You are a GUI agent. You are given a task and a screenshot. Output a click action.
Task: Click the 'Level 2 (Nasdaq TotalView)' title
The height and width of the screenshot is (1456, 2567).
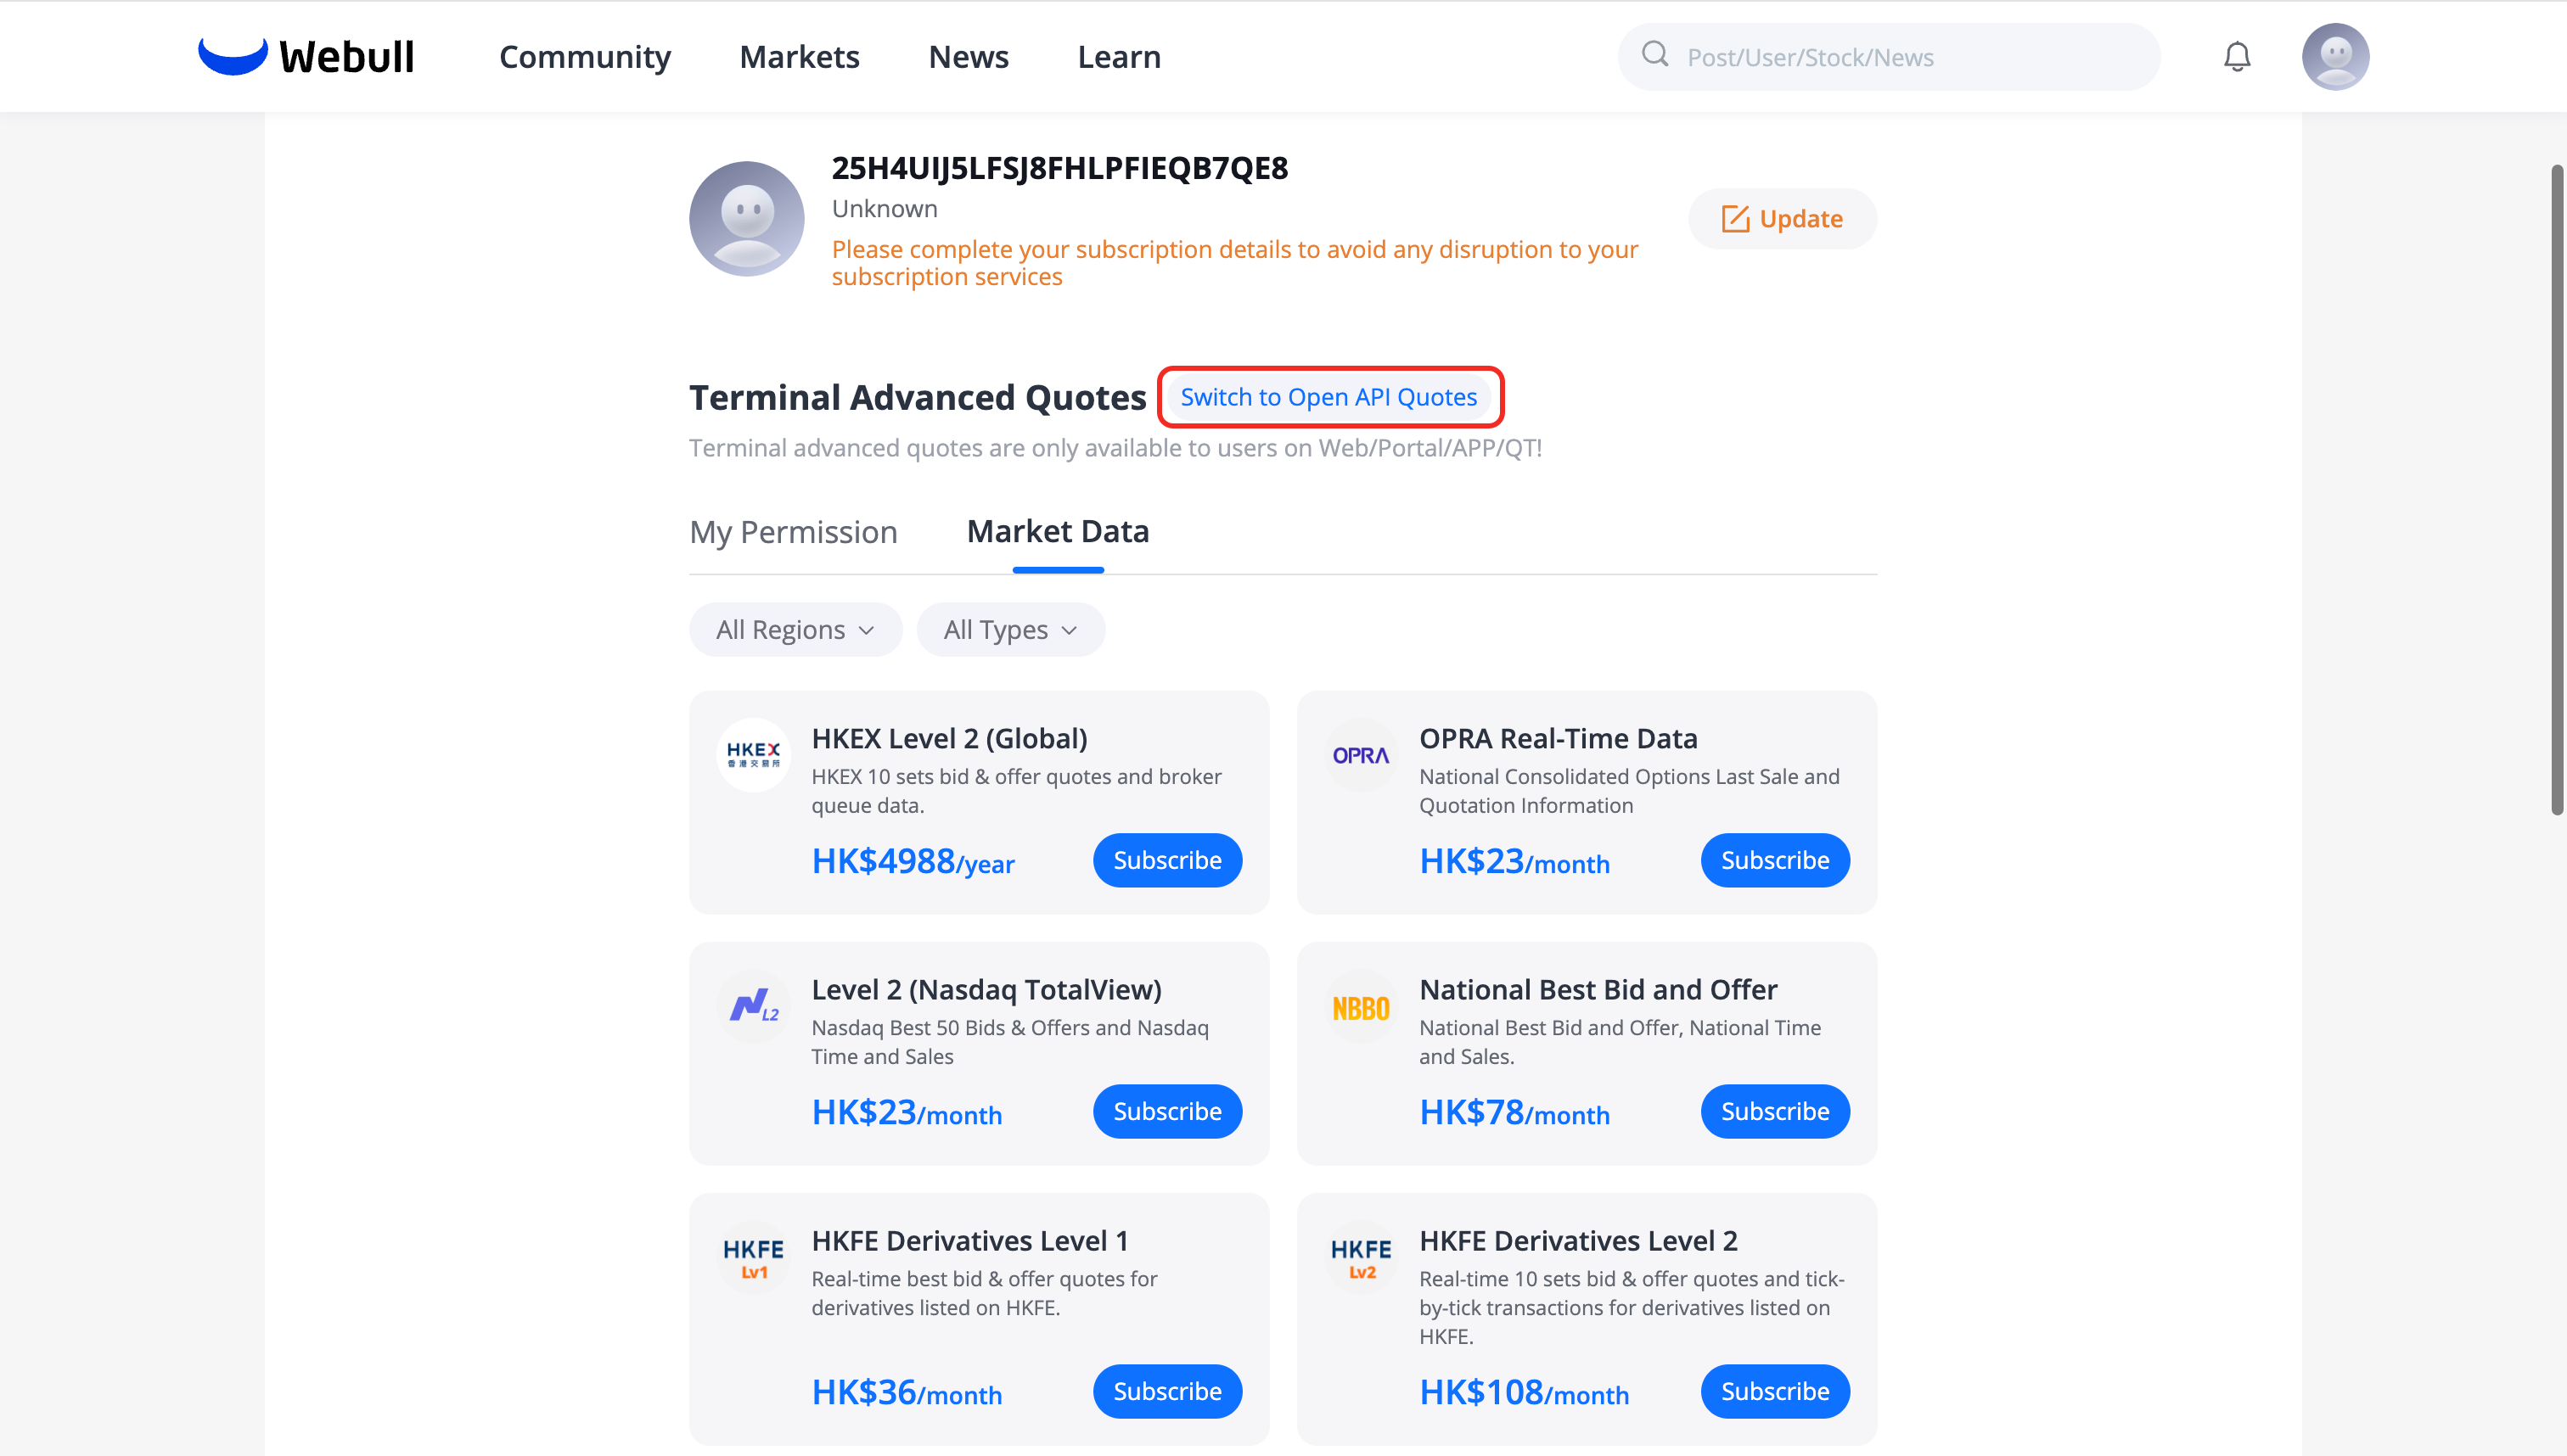[986, 990]
